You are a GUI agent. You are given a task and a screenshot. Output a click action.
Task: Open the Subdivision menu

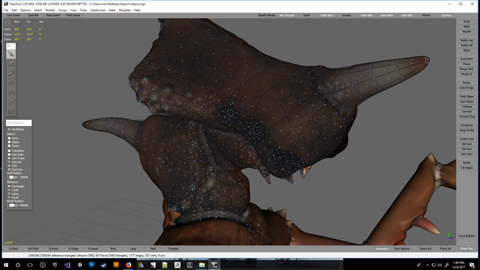98,10
